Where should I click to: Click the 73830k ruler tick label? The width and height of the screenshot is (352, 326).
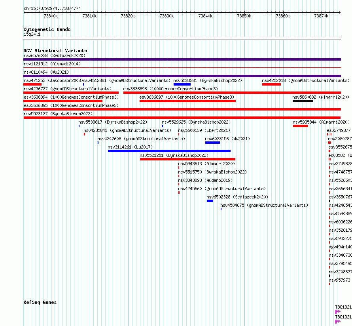167,16
